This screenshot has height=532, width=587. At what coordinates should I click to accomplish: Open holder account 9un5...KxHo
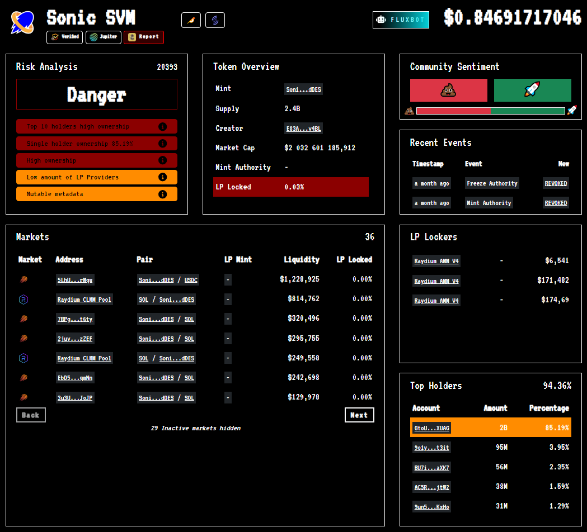pos(431,507)
